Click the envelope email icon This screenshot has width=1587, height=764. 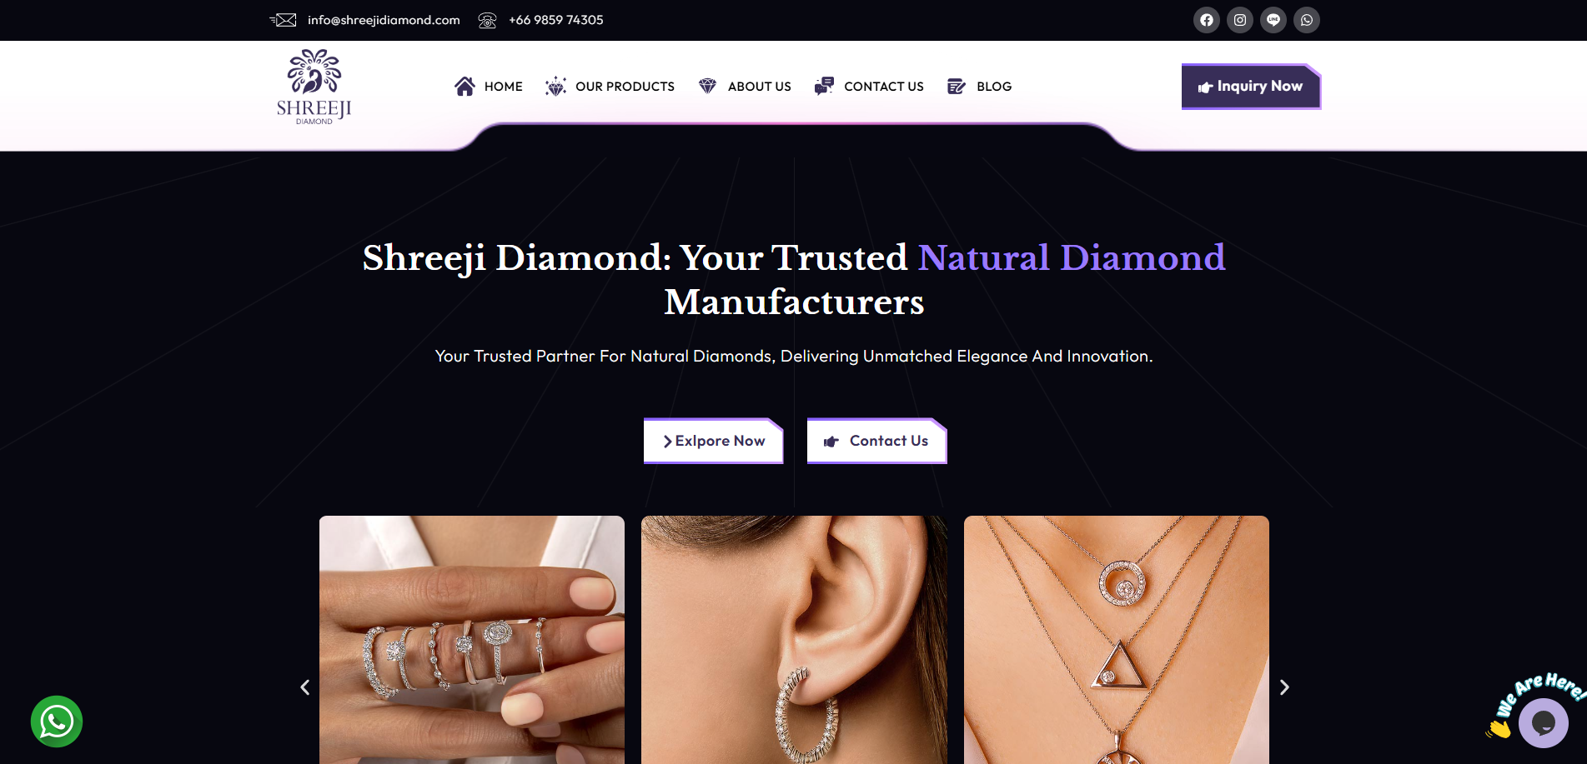(x=284, y=20)
